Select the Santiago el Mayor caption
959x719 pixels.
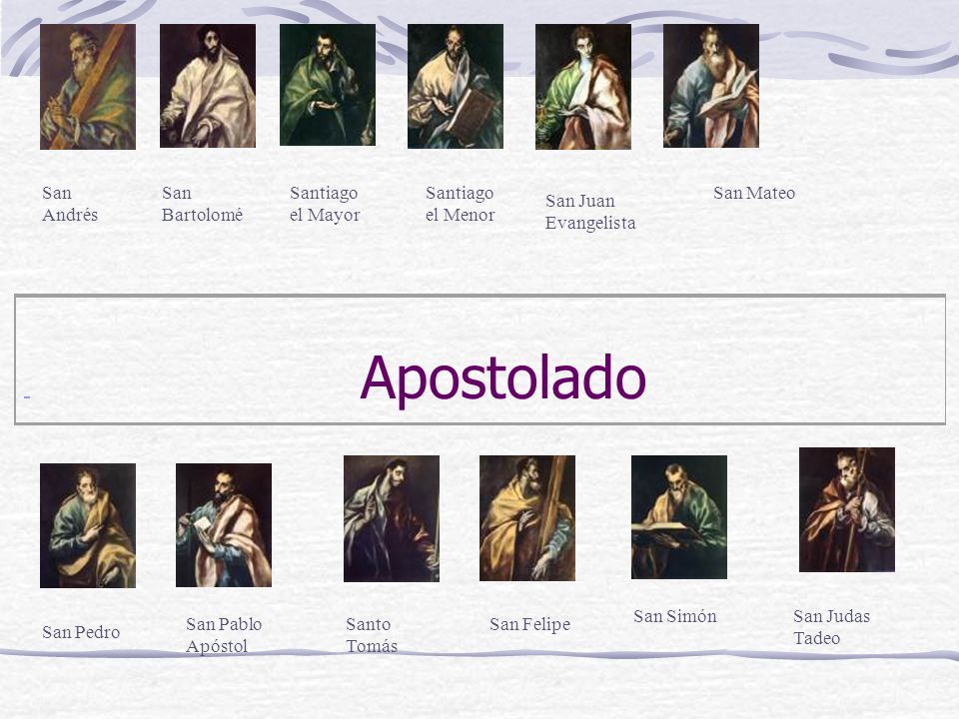point(324,204)
